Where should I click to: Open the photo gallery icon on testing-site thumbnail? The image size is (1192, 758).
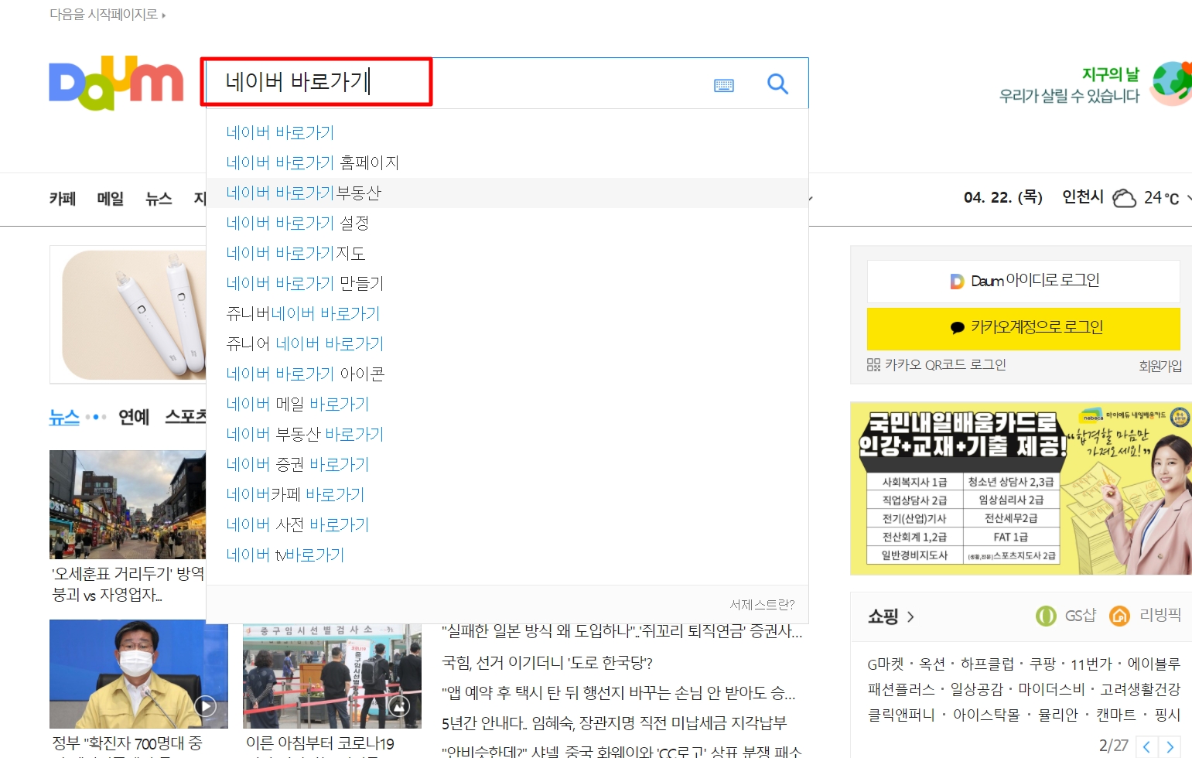click(398, 705)
